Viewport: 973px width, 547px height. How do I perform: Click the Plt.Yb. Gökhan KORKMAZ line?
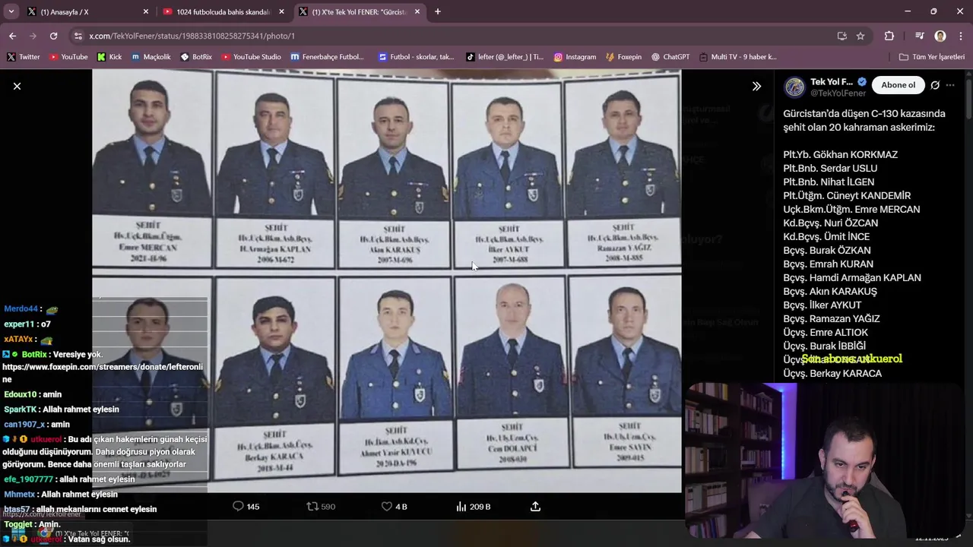(840, 154)
